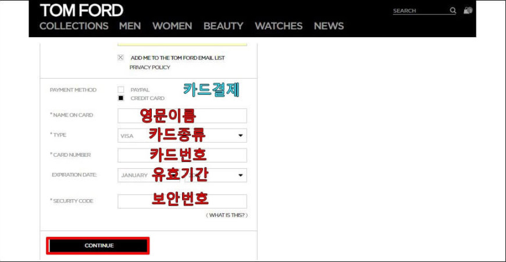Open the MEN menu

(130, 26)
